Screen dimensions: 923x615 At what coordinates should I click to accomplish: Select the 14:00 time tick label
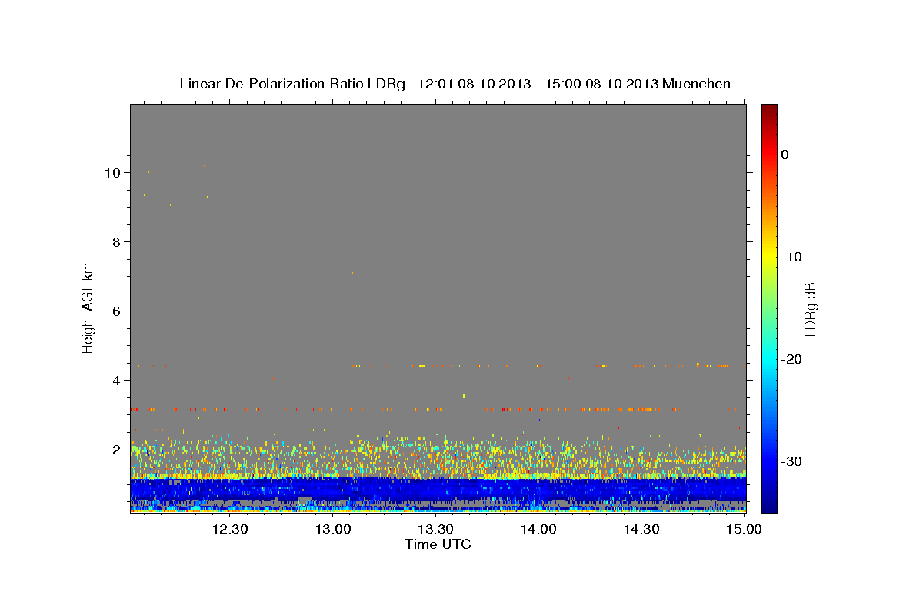pos(538,529)
